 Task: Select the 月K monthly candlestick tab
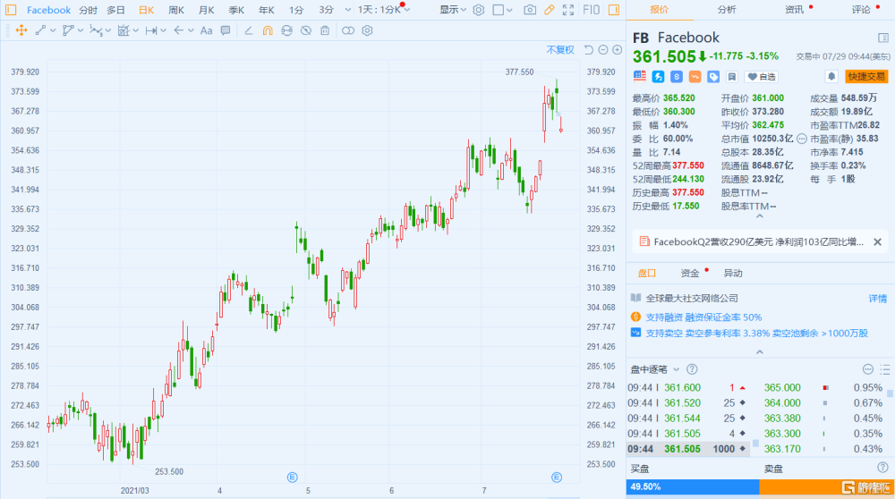coord(206,10)
